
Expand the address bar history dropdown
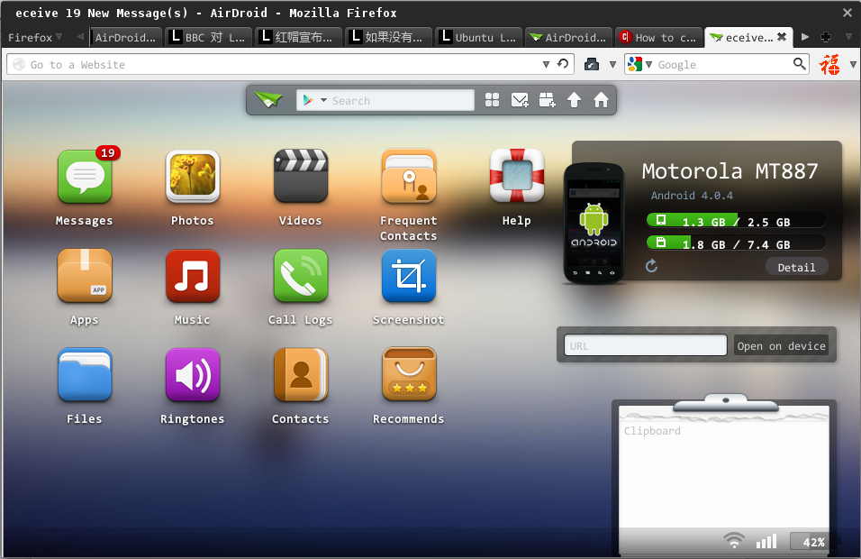[546, 64]
